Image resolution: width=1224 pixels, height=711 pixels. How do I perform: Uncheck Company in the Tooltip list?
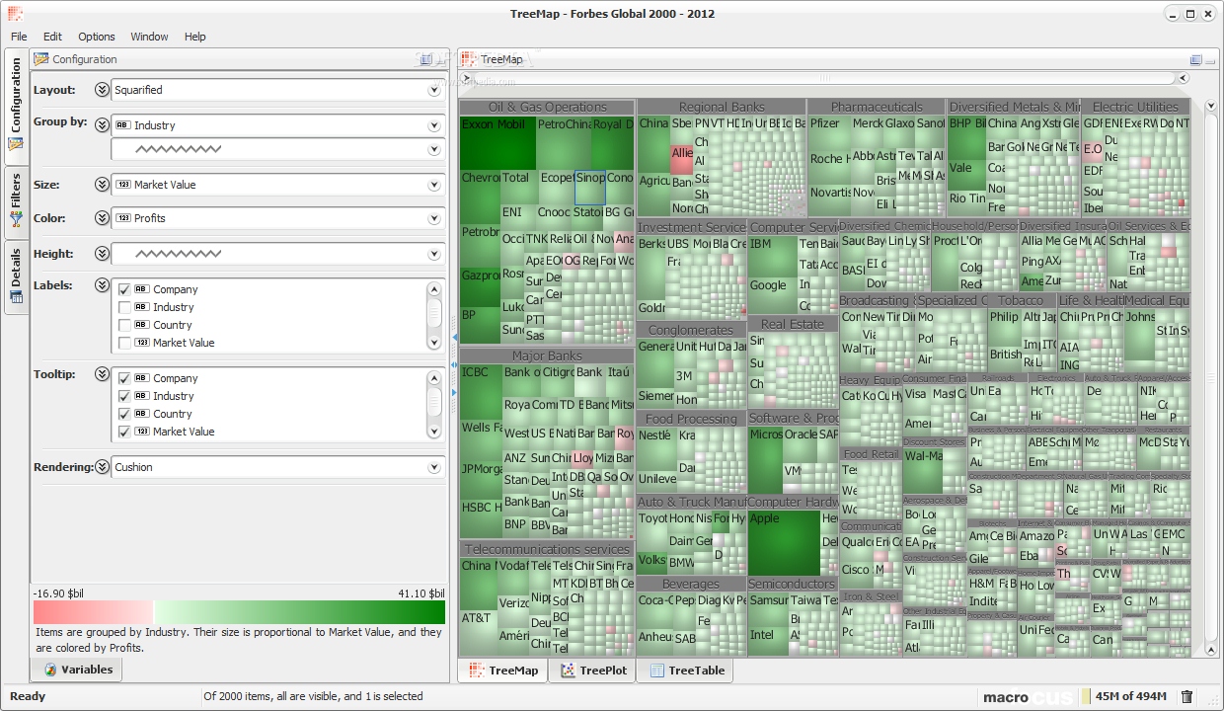click(x=124, y=378)
